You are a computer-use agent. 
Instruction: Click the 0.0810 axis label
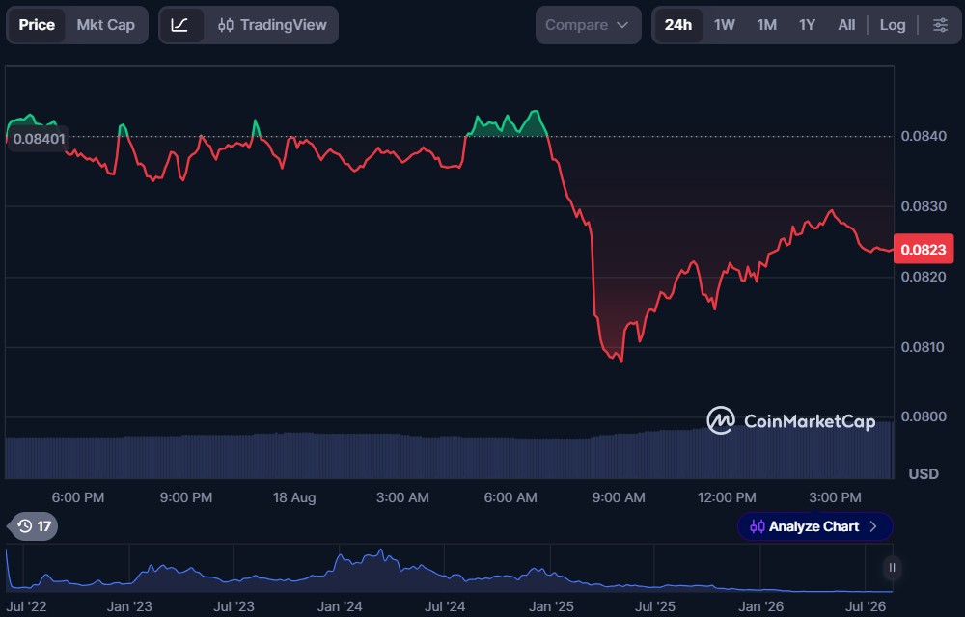tap(924, 347)
